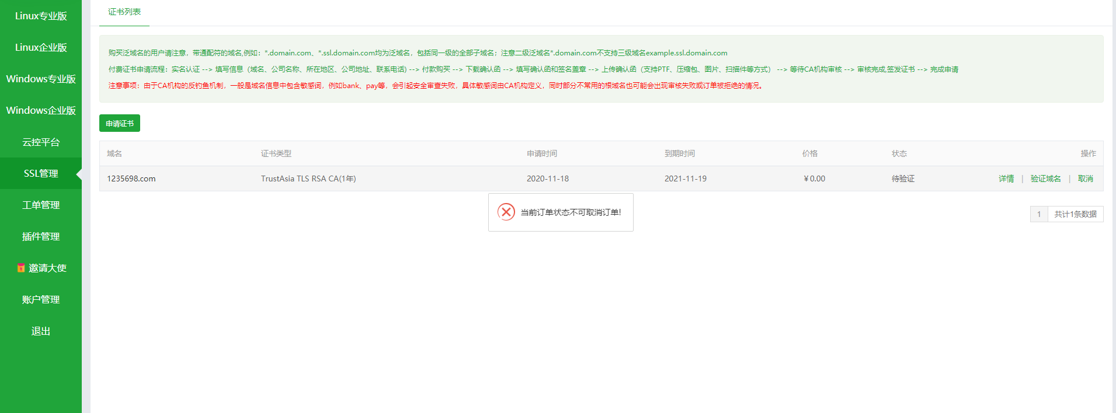Click the price ¥0.00 cell

pos(814,178)
